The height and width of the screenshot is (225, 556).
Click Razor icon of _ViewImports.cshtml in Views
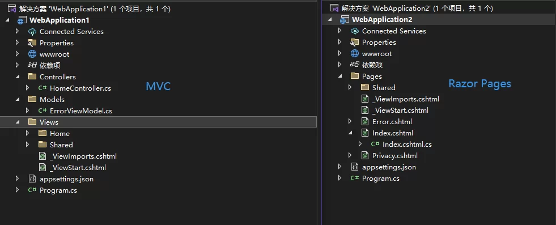(43, 156)
